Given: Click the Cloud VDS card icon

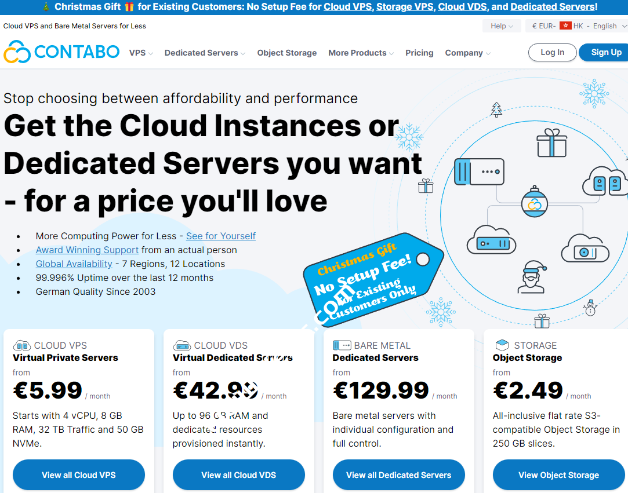Looking at the screenshot, I should pos(181,345).
